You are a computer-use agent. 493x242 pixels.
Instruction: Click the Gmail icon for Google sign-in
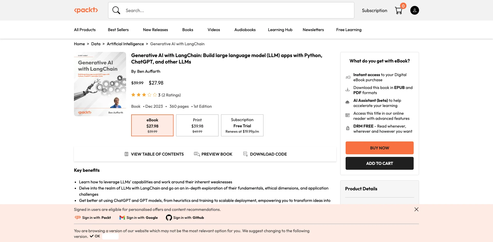point(122,218)
